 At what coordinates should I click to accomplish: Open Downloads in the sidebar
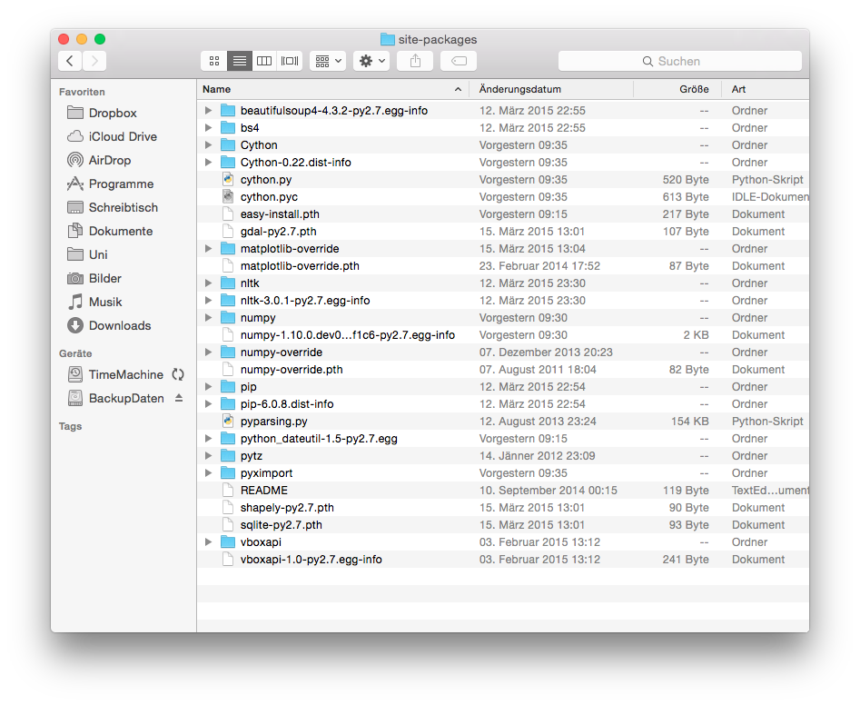point(109,325)
